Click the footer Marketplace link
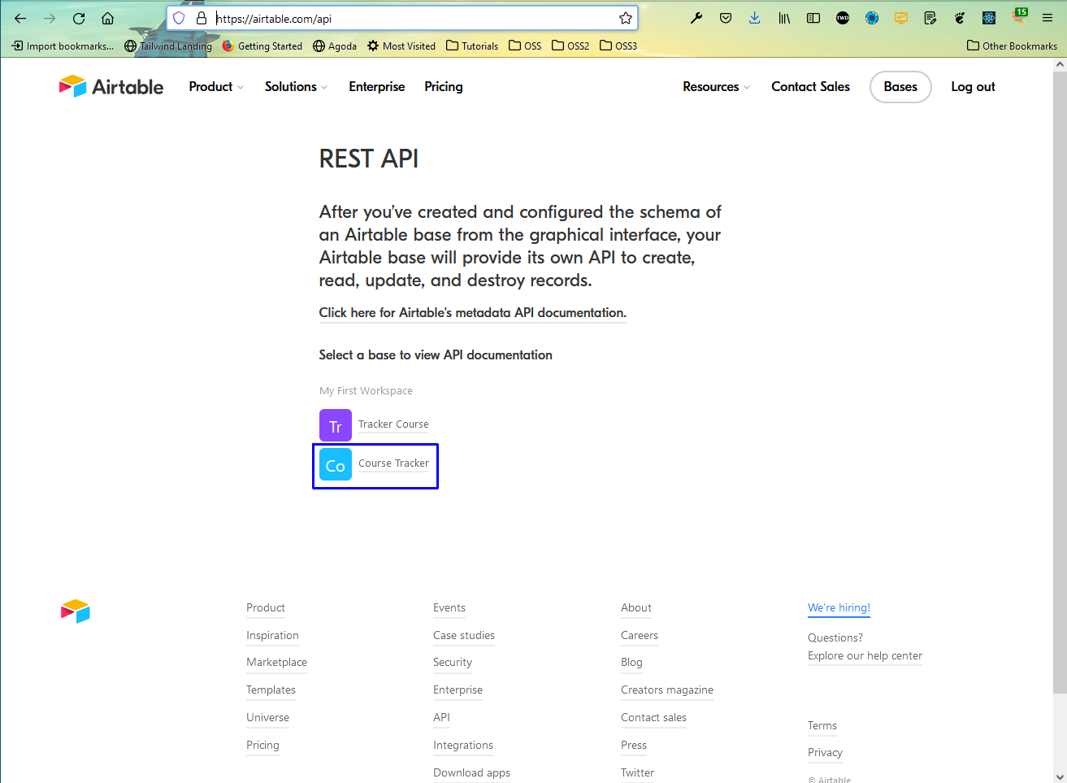Screen dimensions: 1067x783 pos(276,662)
